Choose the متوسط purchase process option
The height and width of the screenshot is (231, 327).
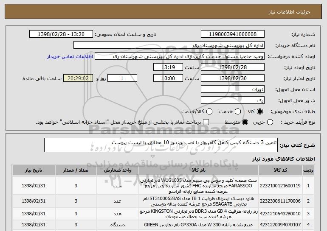[245, 122]
